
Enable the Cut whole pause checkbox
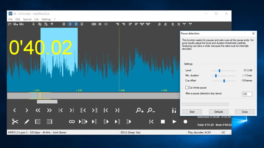pyautogui.click(x=187, y=88)
